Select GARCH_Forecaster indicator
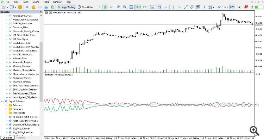The image size is (264, 140). coord(23,23)
